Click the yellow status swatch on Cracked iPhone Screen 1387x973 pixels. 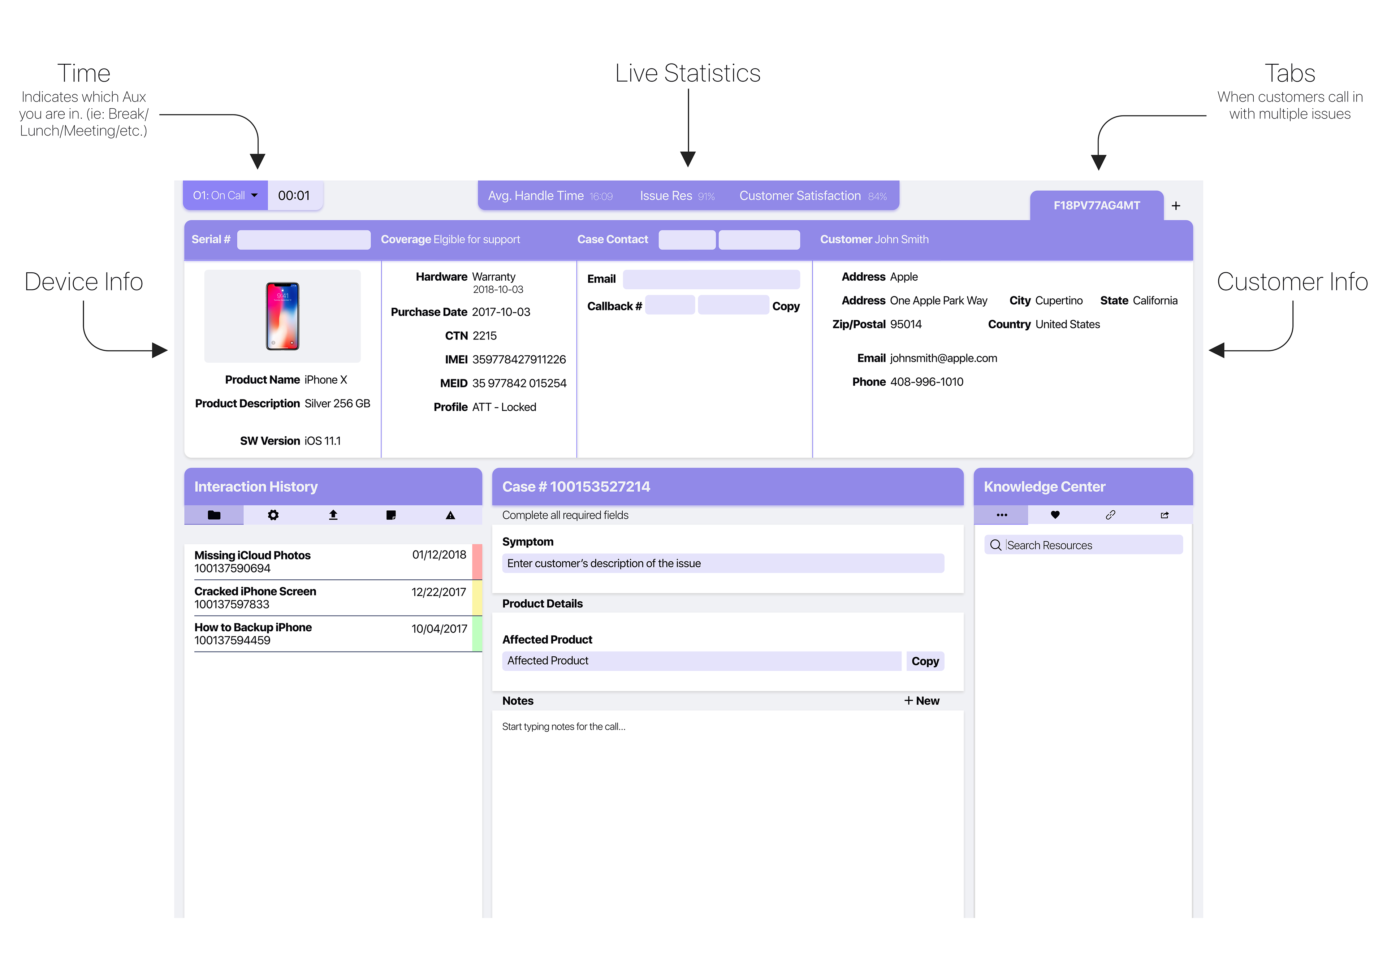(477, 598)
